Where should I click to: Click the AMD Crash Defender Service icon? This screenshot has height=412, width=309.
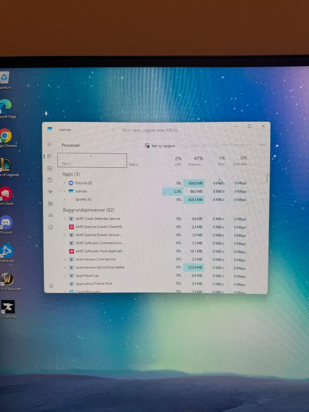(x=71, y=219)
